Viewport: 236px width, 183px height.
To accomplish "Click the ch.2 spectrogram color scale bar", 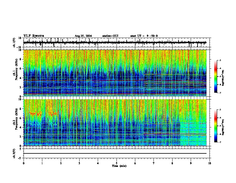I will pyautogui.click(x=216, y=126).
